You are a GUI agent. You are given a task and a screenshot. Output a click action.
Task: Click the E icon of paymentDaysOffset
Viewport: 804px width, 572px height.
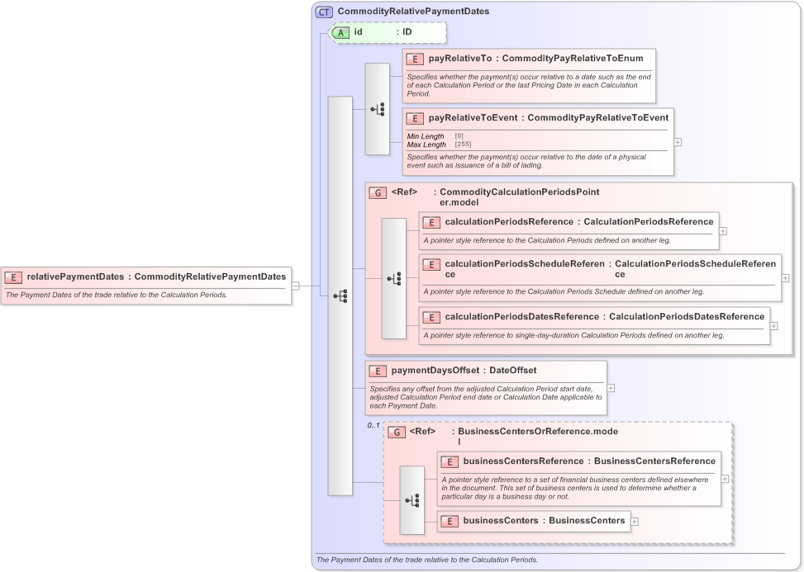point(378,371)
